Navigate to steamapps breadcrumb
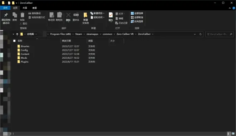Image resolution: width=236 pixels, height=136 pixels. [92, 34]
